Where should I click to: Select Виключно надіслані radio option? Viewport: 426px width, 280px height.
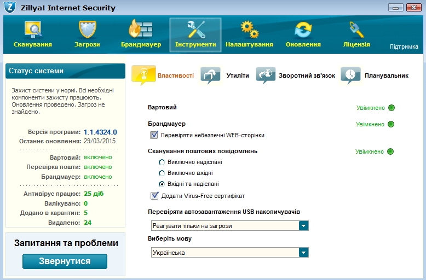click(162, 162)
